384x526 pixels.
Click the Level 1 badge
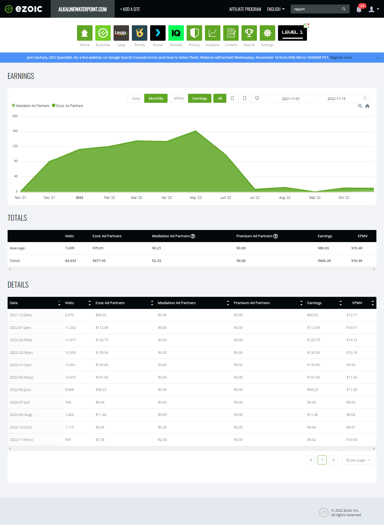click(x=292, y=33)
